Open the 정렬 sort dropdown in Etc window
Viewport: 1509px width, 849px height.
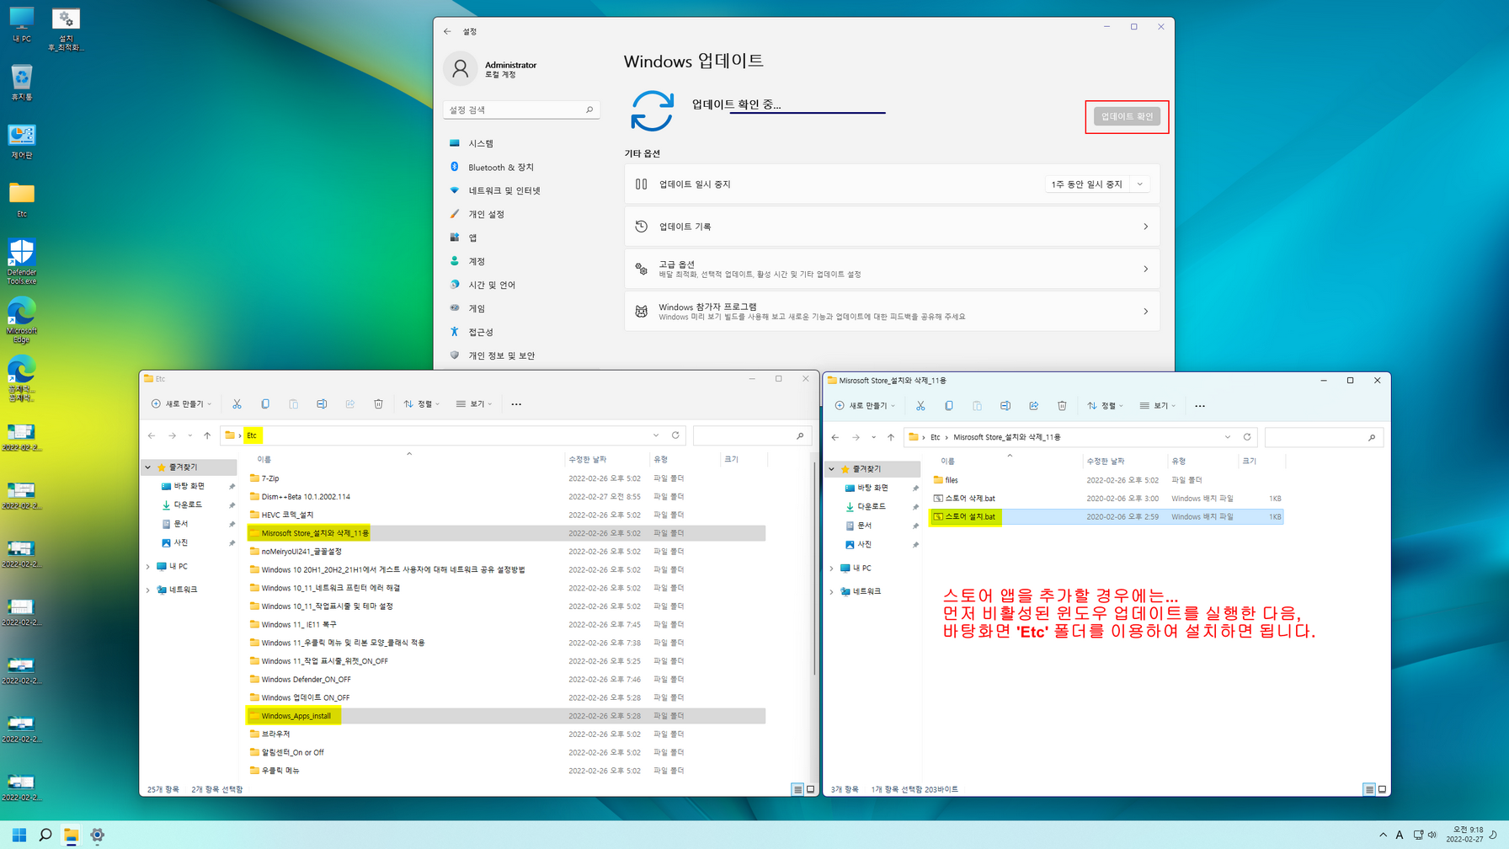tap(421, 404)
